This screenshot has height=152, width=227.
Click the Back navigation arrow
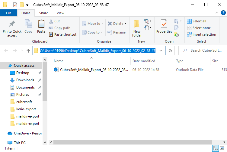point(6,50)
